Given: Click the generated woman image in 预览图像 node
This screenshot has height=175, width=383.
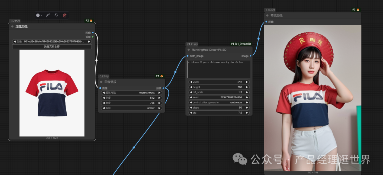Looking at the screenshot, I should (313, 98).
